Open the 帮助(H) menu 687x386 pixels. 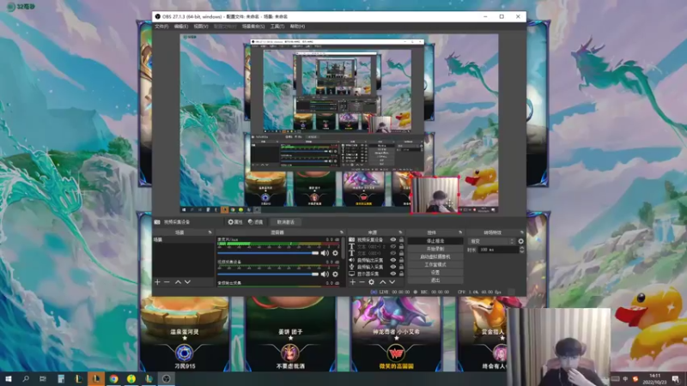point(297,27)
